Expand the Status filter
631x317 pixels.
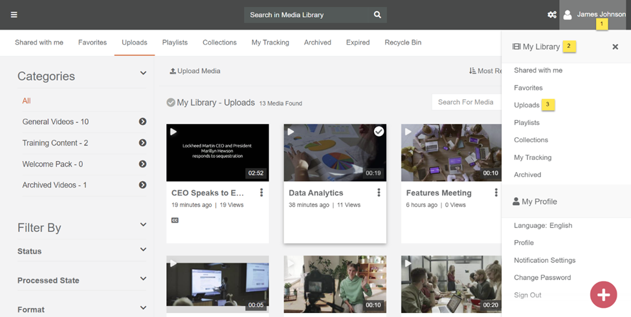tap(143, 250)
